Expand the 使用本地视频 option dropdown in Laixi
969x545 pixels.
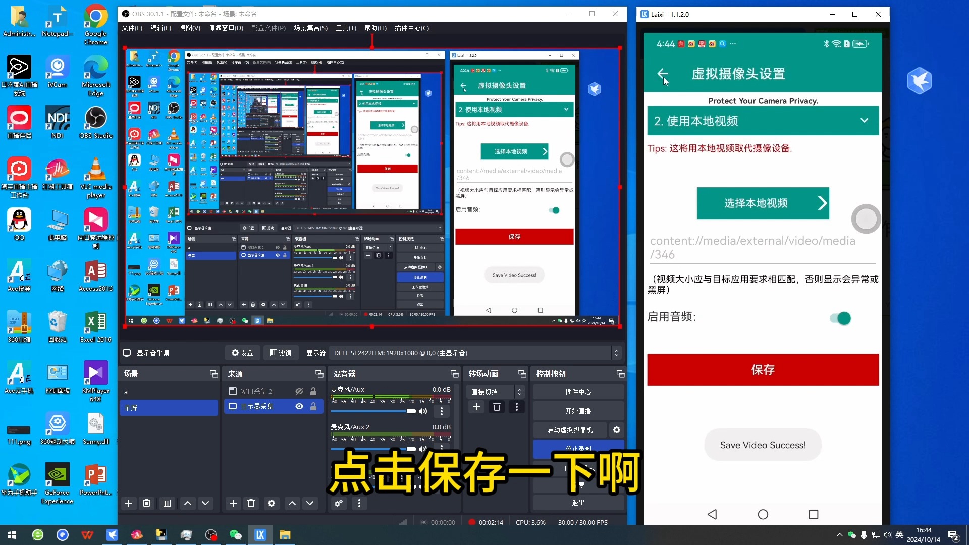(864, 121)
